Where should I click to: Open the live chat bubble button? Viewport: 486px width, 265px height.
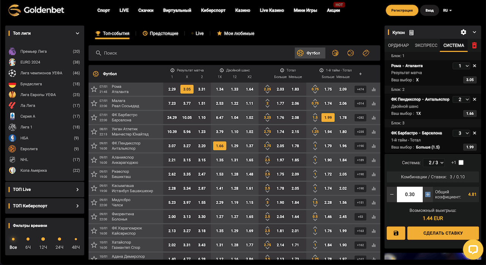point(473,249)
